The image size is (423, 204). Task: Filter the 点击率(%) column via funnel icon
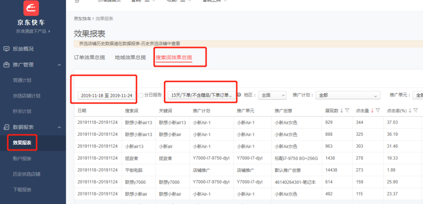click(416, 110)
